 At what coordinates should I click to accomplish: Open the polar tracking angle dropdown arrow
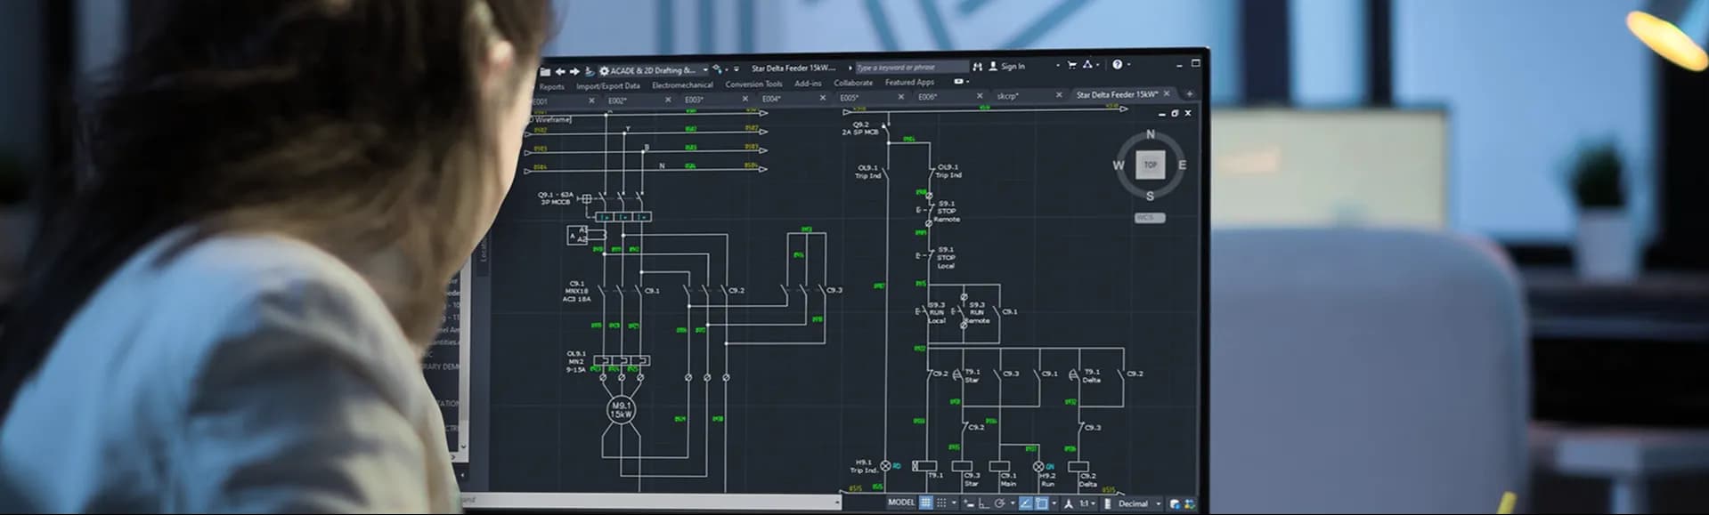click(1013, 503)
